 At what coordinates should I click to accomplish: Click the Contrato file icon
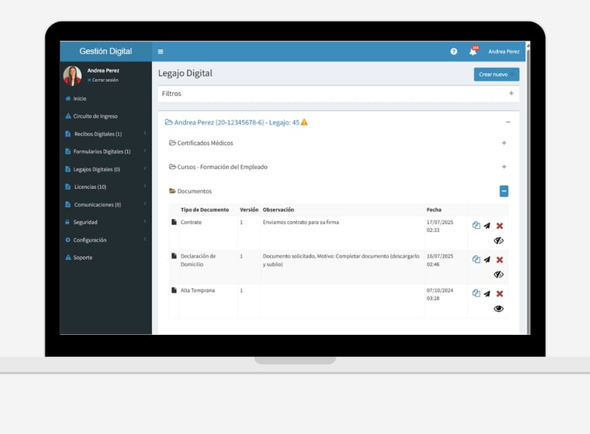click(x=174, y=222)
